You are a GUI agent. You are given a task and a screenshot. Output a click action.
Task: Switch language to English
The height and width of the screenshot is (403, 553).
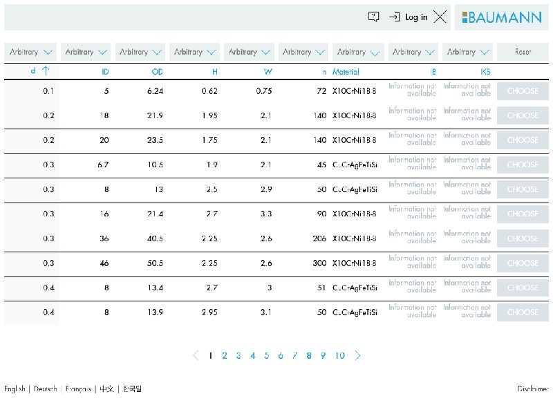coord(15,389)
